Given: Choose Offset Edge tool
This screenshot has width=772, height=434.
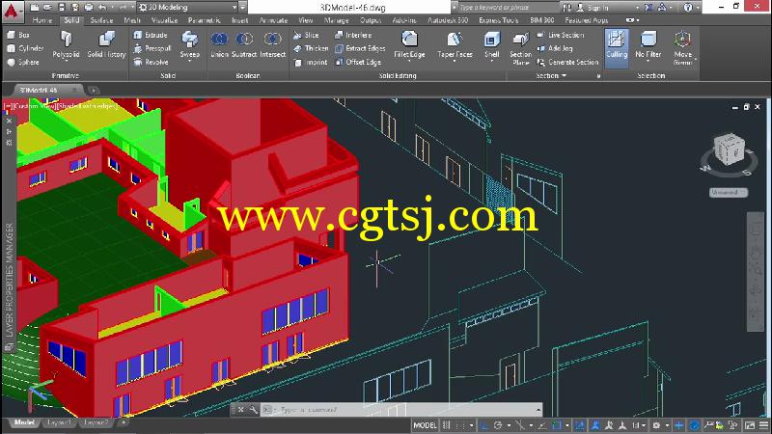Looking at the screenshot, I should (358, 62).
